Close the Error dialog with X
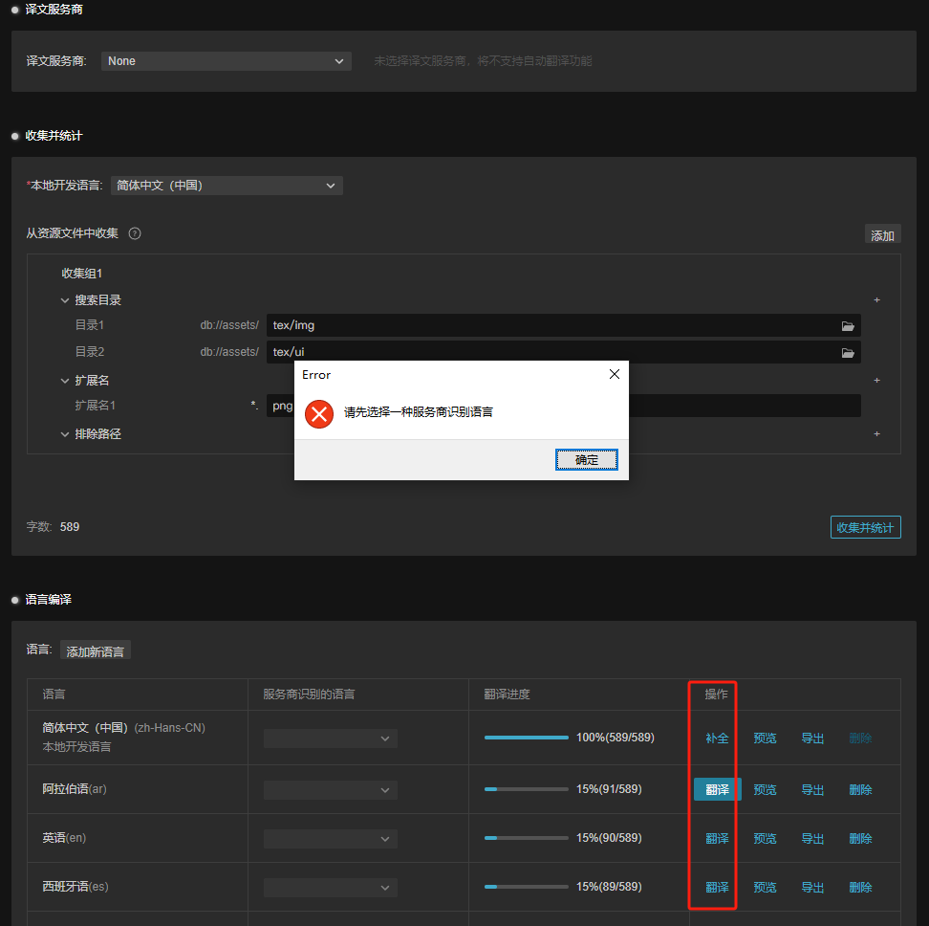Screen dimensions: 929x926 pyautogui.click(x=615, y=374)
